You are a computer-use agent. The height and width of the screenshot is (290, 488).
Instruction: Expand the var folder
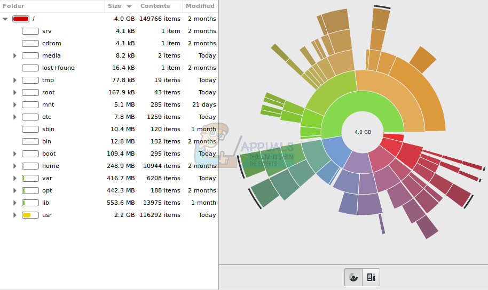15,179
